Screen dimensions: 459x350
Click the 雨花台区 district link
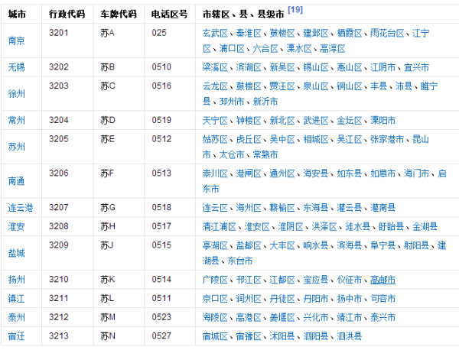point(387,33)
